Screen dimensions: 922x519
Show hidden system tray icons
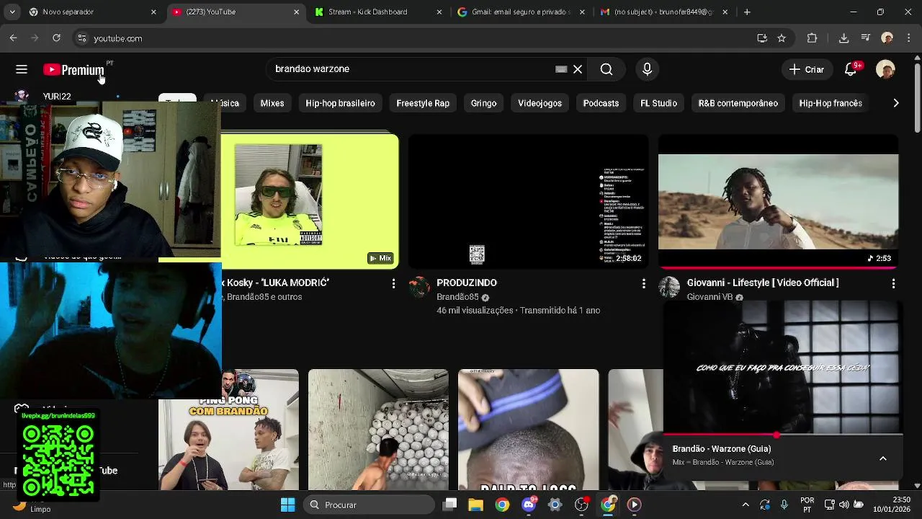coord(746,505)
